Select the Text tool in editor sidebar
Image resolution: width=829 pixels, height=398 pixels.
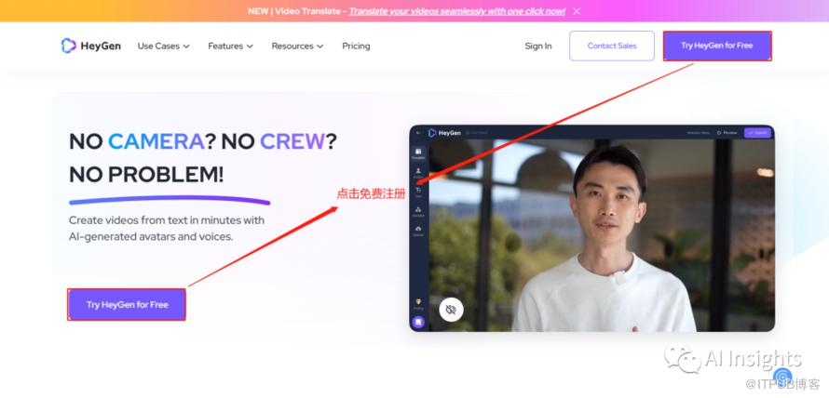pos(418,192)
